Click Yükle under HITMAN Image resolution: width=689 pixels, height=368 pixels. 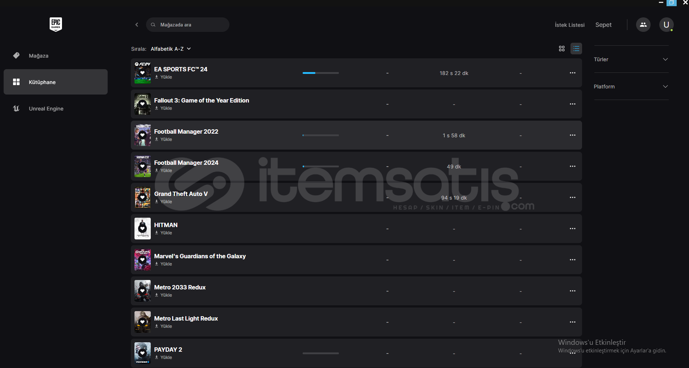(x=163, y=233)
